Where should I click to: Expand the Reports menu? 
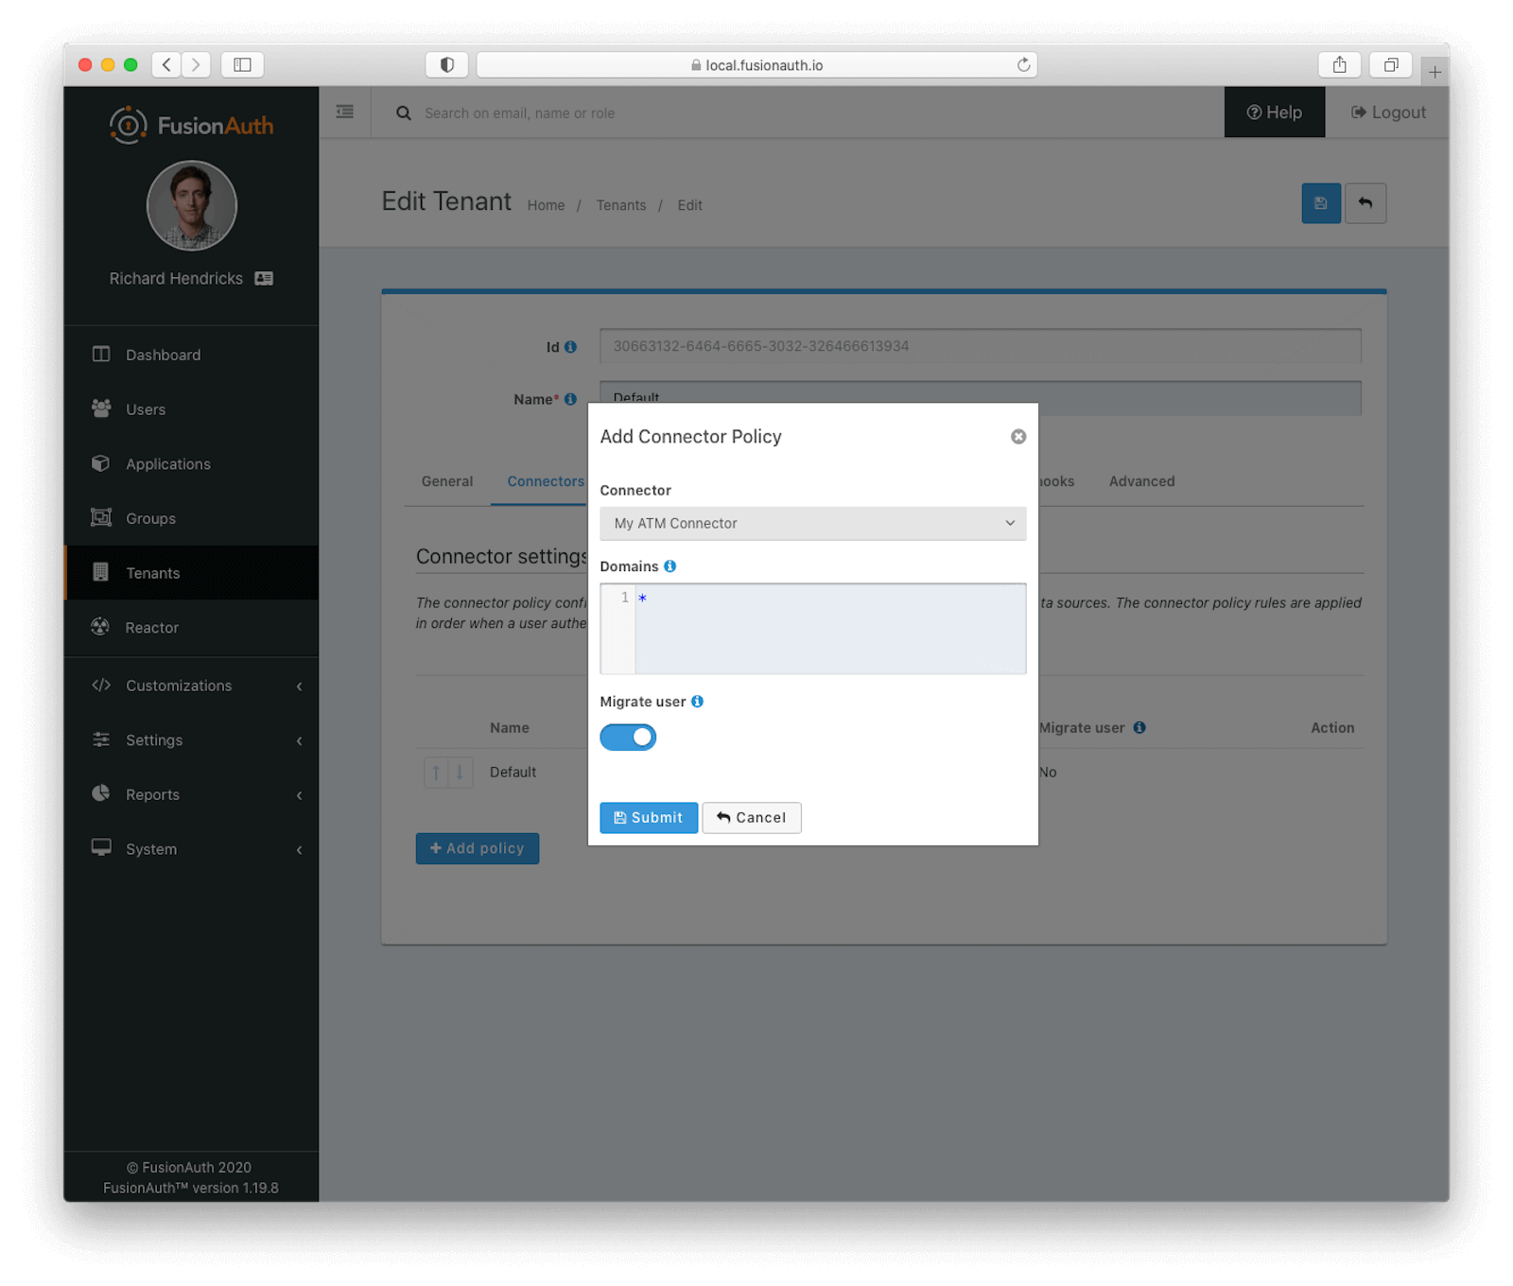(x=151, y=794)
